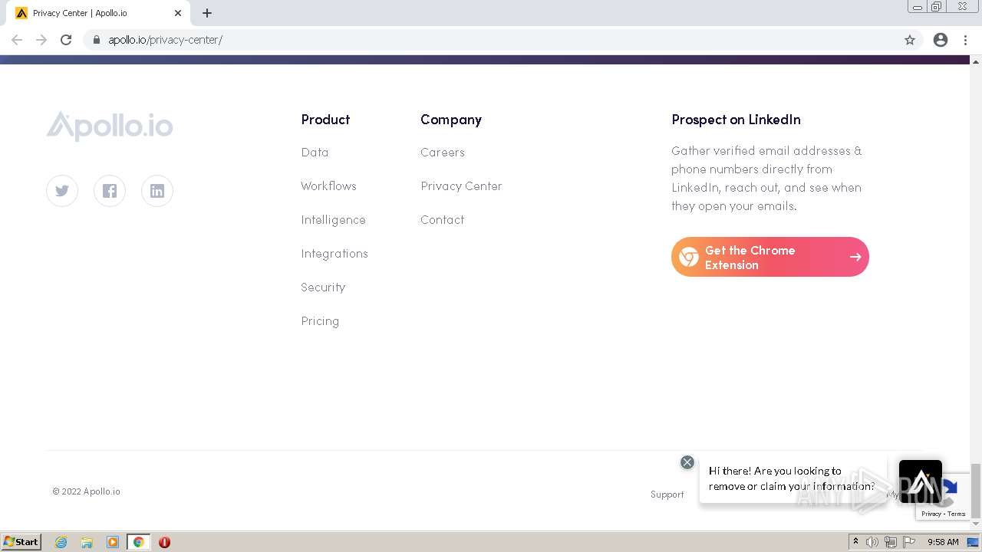The width and height of the screenshot is (982, 552).
Task: Open the Contact link
Action: 442,220
